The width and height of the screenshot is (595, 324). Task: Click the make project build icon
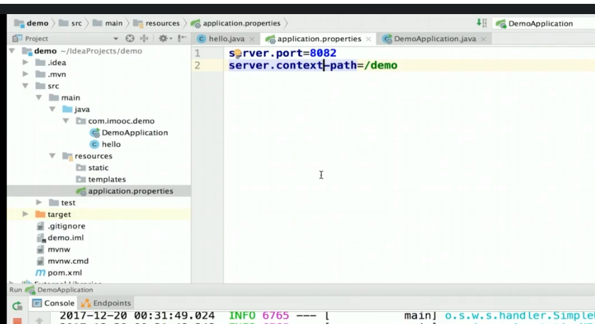[x=482, y=23]
